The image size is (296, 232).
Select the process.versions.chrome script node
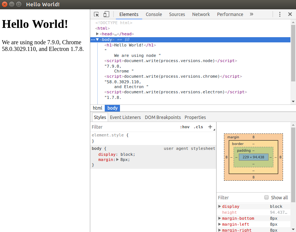pyautogui.click(x=173, y=76)
